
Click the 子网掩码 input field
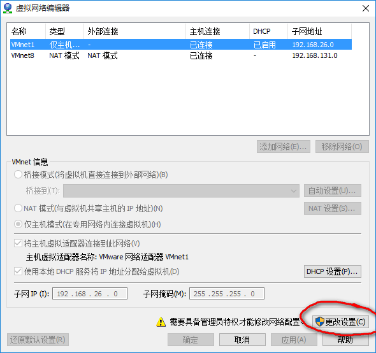pyautogui.click(x=227, y=294)
